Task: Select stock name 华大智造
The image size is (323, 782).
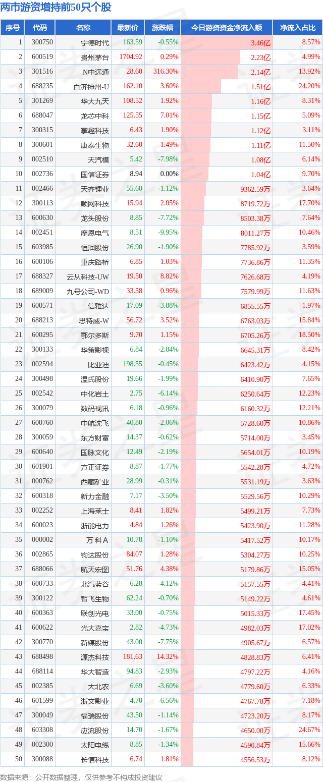Action: pyautogui.click(x=95, y=672)
